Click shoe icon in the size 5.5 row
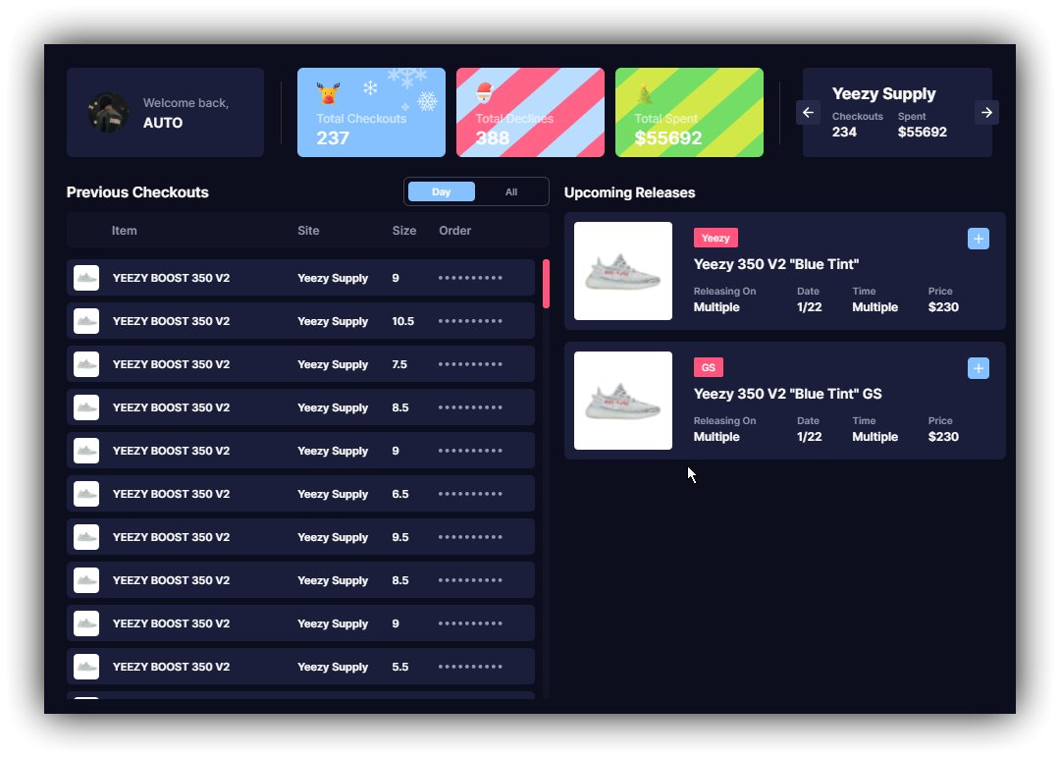Image resolution: width=1060 pixels, height=758 pixels. pyautogui.click(x=86, y=668)
